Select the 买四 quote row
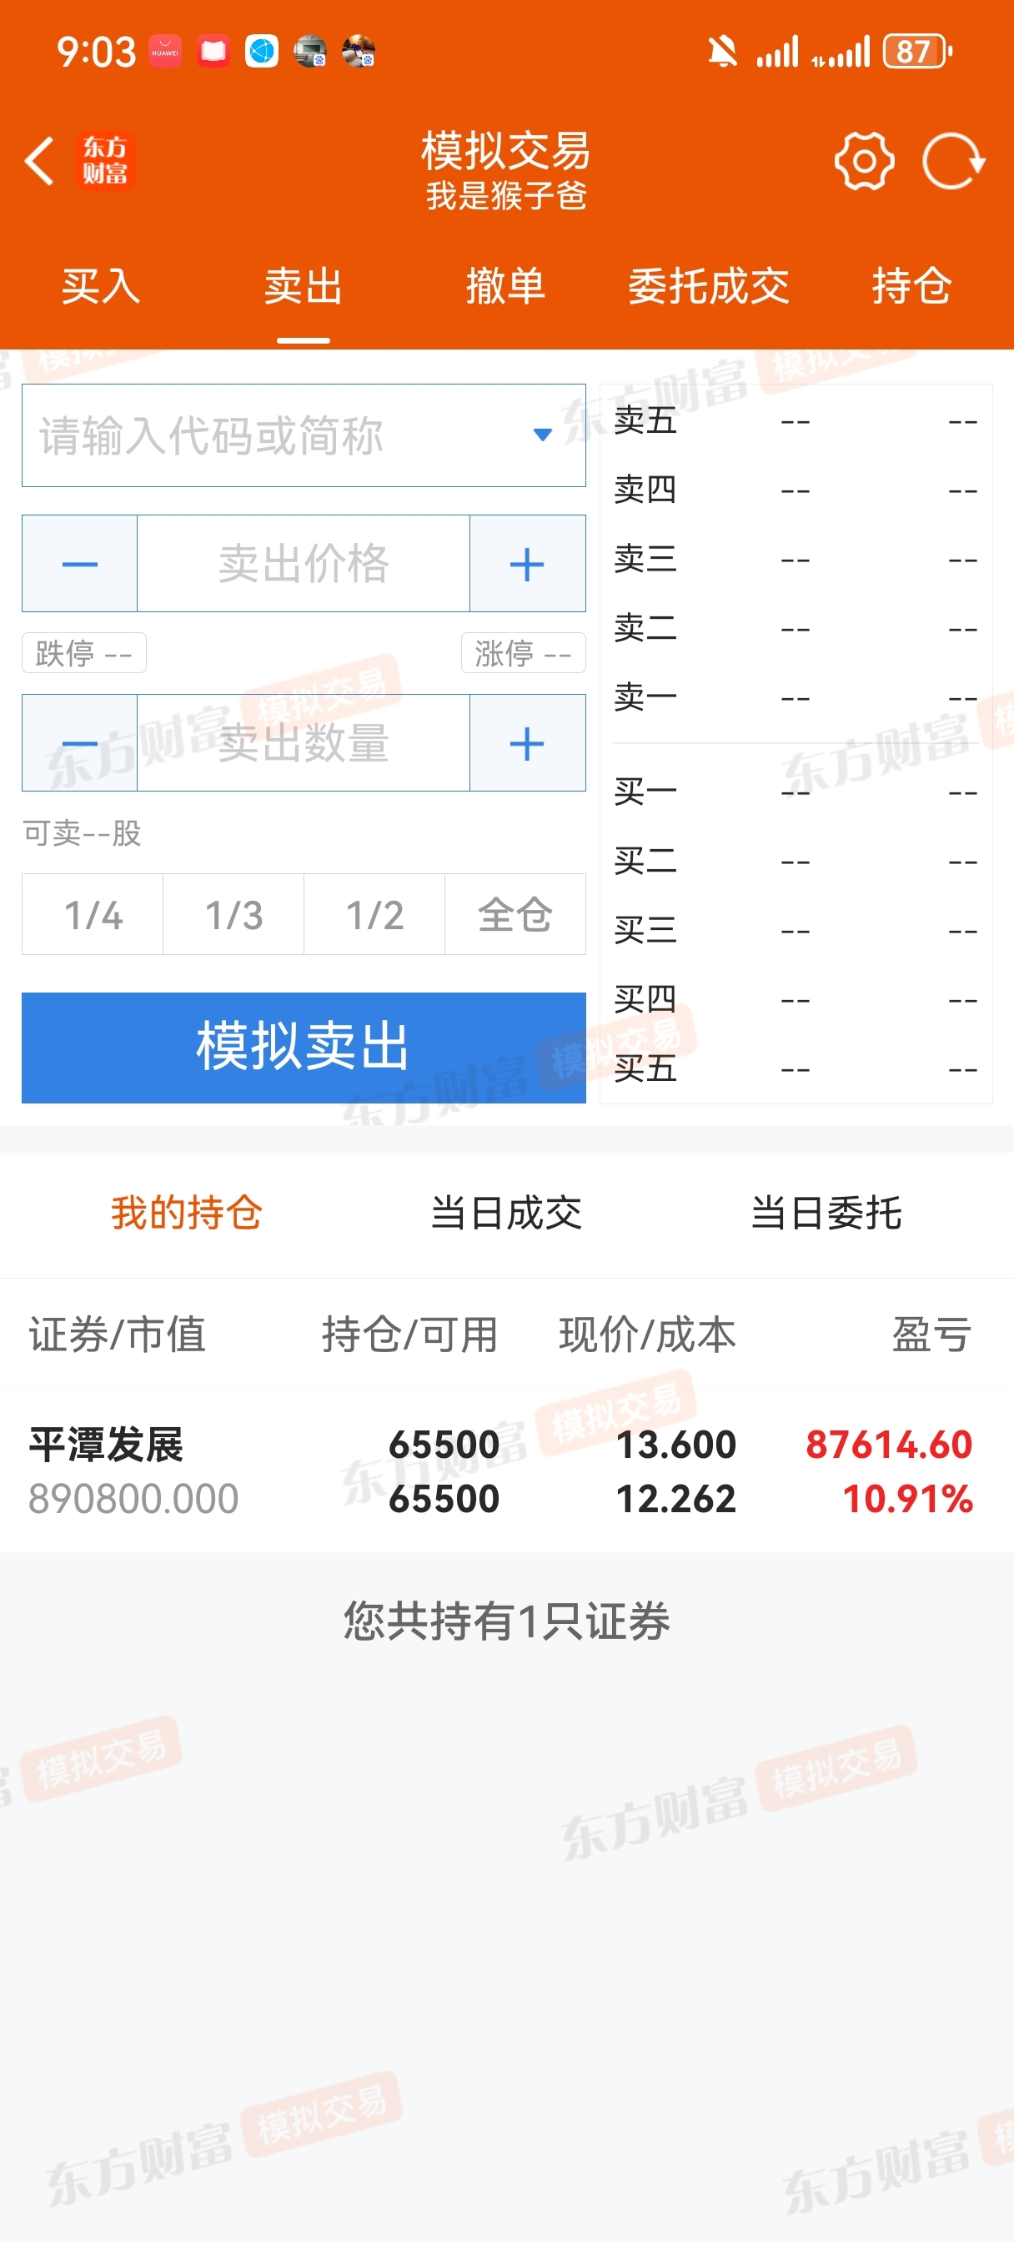Screen dimensions: 1014x2242 click(x=796, y=999)
